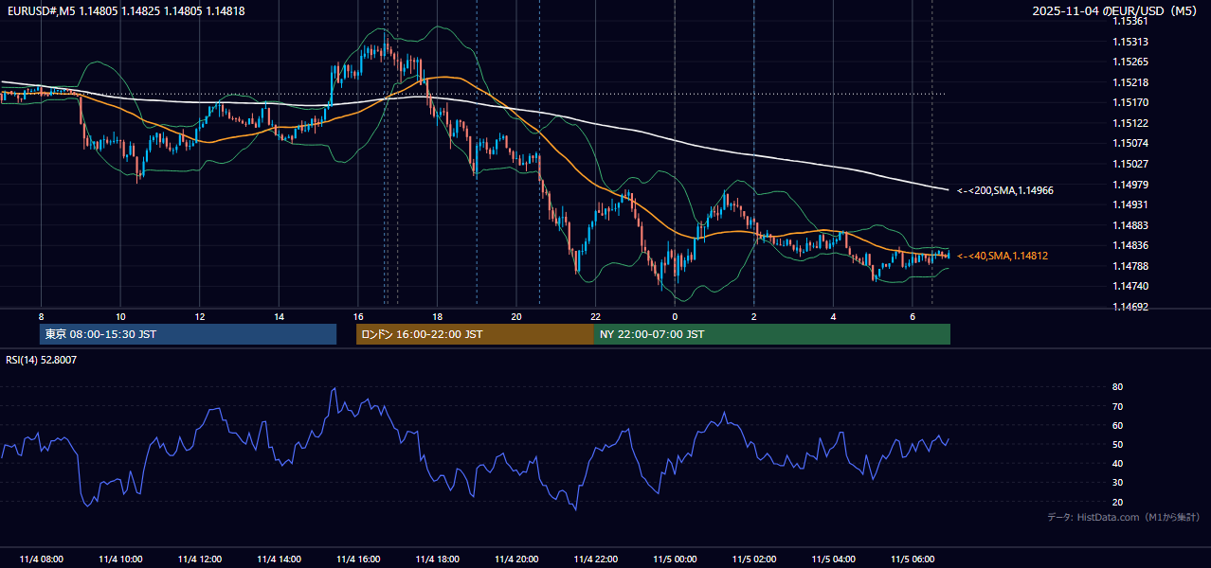Click hour tick 10 under the price chart

pyautogui.click(x=120, y=316)
